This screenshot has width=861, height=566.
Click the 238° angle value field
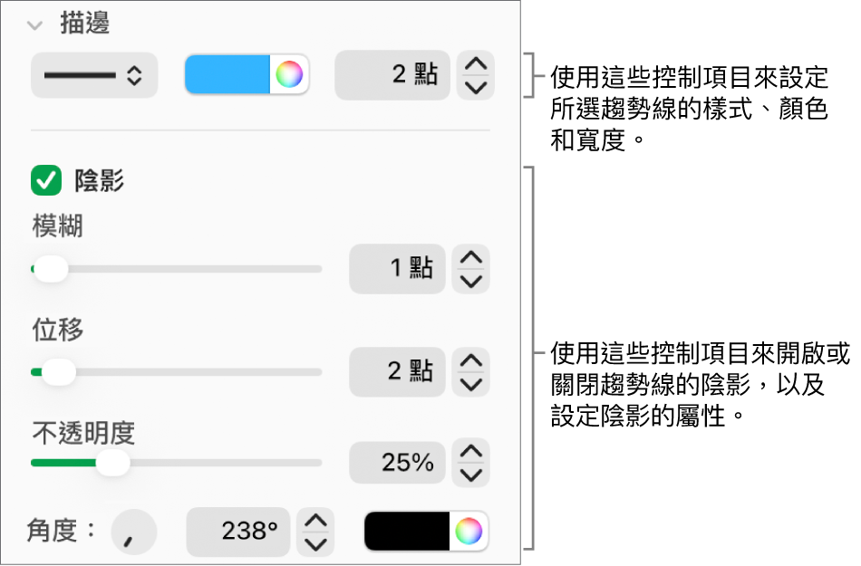click(x=237, y=532)
